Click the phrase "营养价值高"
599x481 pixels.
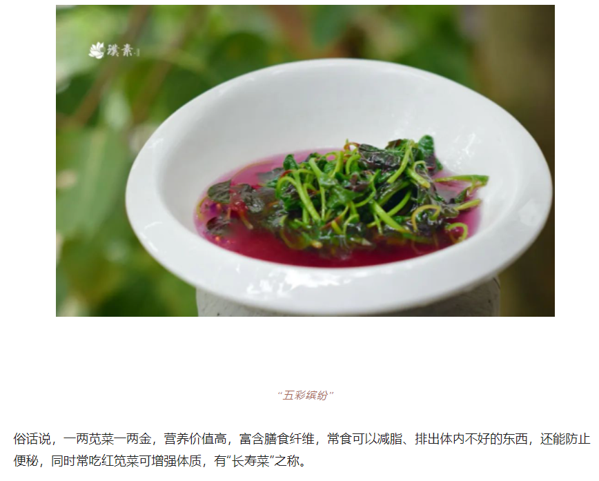[x=195, y=439]
